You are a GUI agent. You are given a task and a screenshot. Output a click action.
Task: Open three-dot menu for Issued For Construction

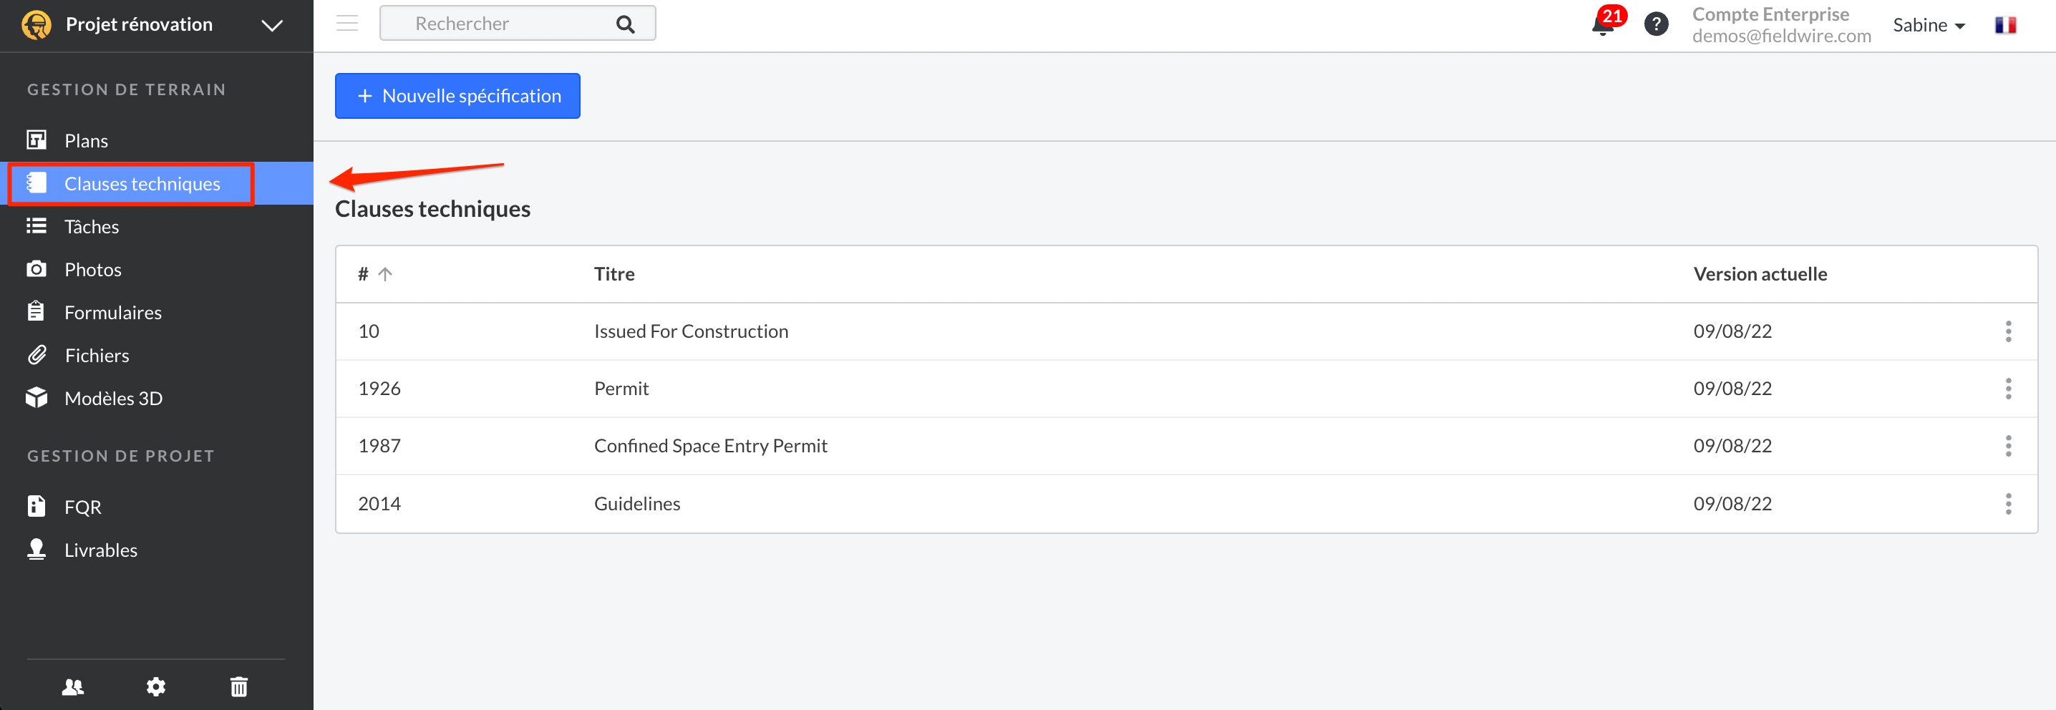(x=2008, y=331)
